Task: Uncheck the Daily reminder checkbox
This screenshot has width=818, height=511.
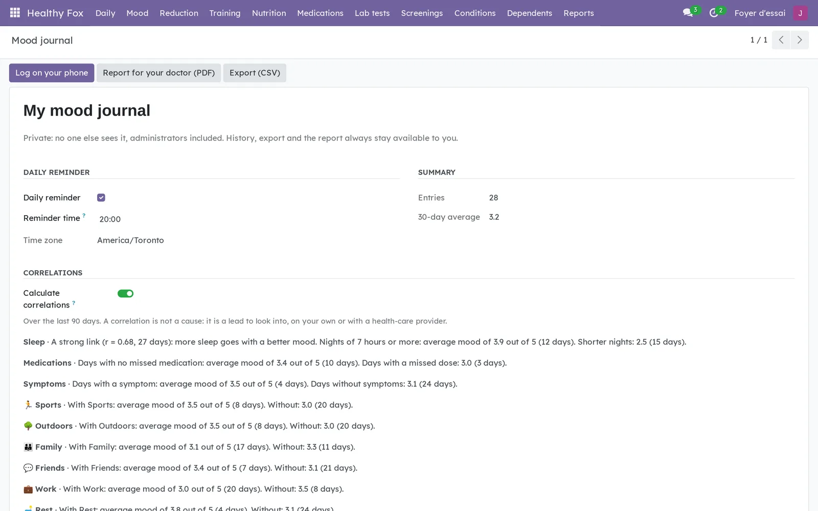Action: tap(101, 198)
